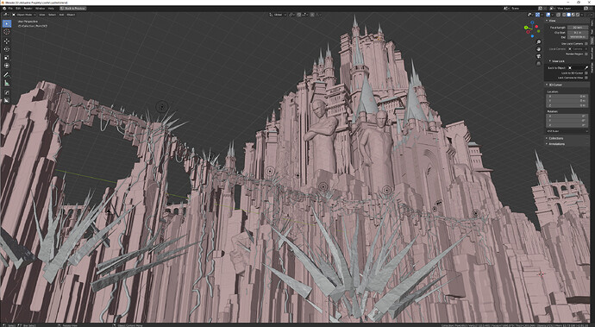The height and width of the screenshot is (327, 595).
Task: Open the Window menu
Action: (40, 8)
